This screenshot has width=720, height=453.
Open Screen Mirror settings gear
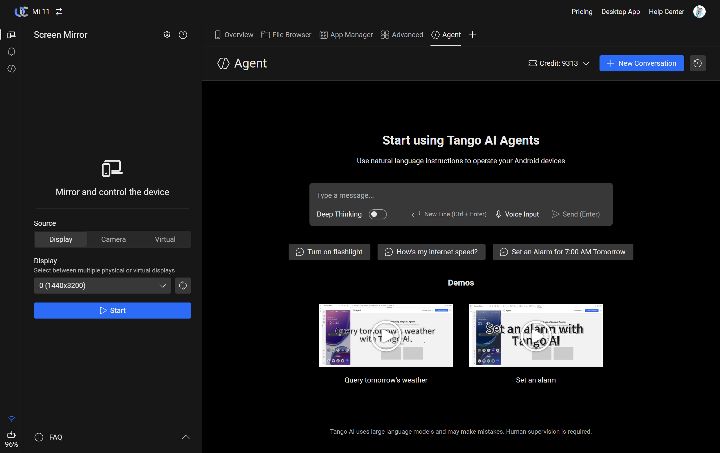click(x=167, y=35)
